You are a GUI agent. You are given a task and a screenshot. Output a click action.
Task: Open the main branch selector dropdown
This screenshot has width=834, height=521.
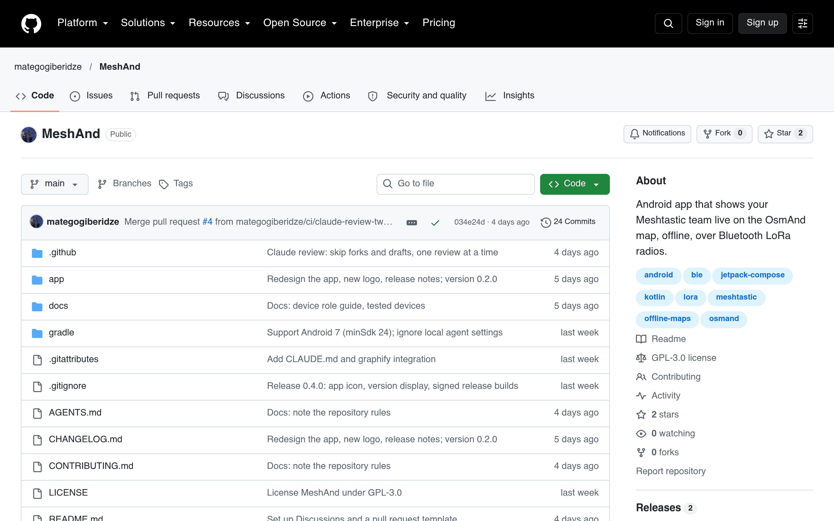tap(55, 184)
